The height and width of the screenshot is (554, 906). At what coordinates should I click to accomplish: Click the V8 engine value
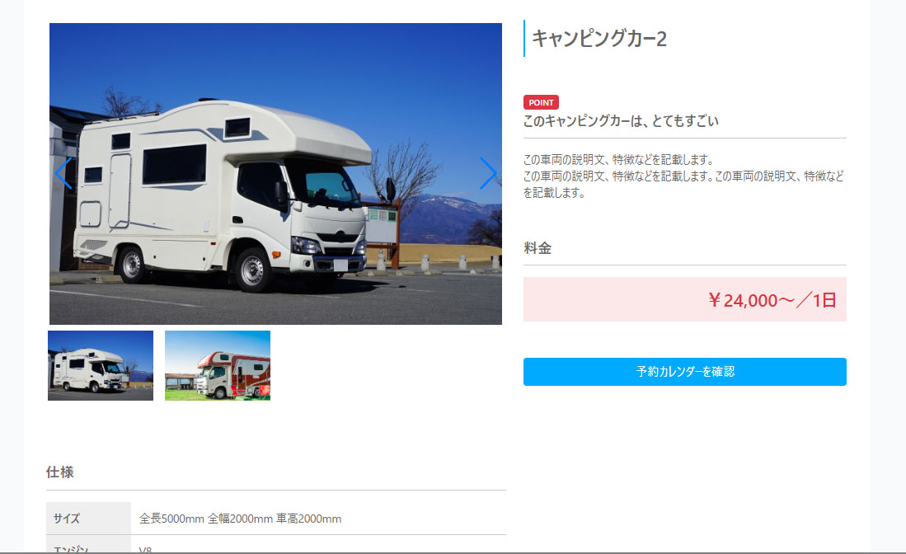tap(146, 549)
